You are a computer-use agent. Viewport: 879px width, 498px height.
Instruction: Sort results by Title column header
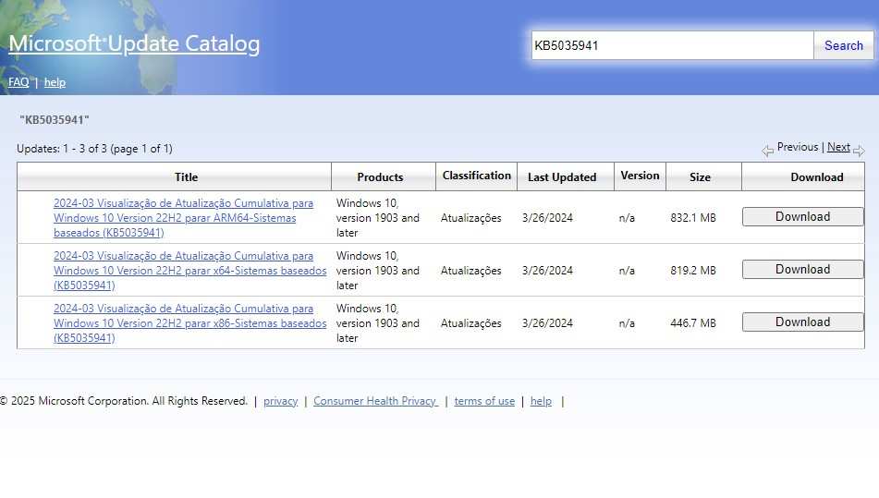186,176
